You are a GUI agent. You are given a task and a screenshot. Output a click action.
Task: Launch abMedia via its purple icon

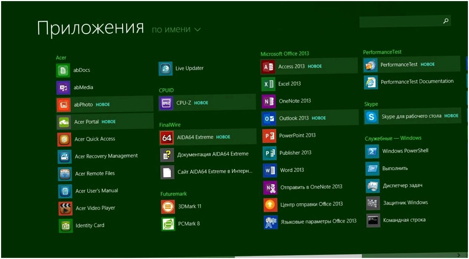pyautogui.click(x=63, y=88)
